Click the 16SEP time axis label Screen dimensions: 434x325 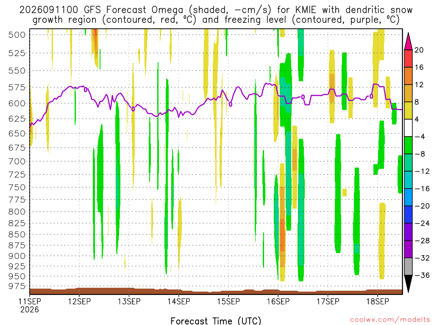tap(278, 301)
